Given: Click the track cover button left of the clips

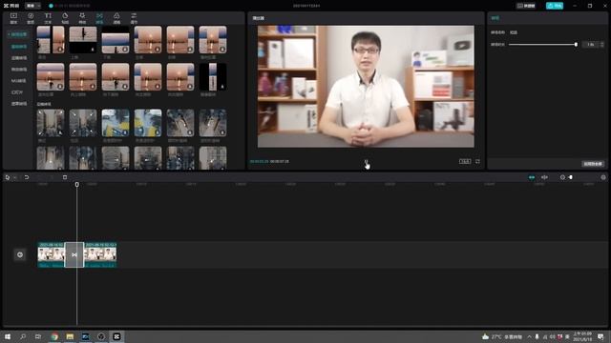Looking at the screenshot, I should 20,254.
